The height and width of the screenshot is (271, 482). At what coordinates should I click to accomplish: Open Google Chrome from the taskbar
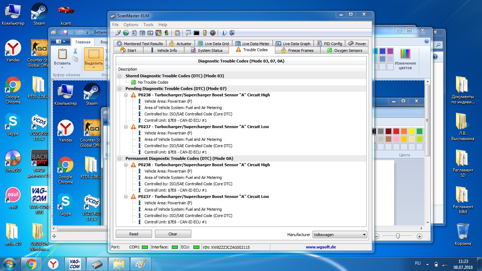point(31,264)
